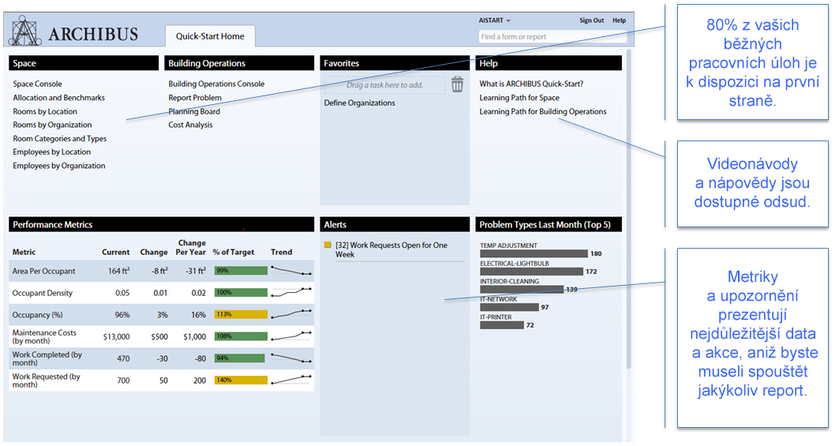Click the yellow alert marker for Work Requests
Screen dimensions: 839x446
(x=328, y=245)
